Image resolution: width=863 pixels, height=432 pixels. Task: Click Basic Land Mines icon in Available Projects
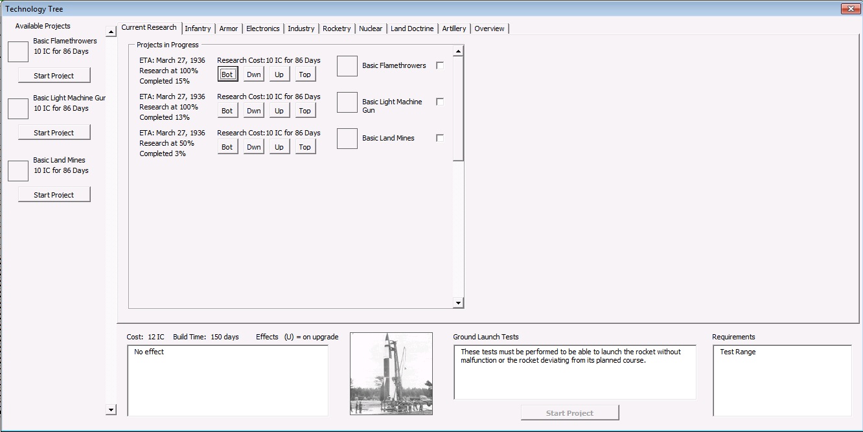pos(18,171)
